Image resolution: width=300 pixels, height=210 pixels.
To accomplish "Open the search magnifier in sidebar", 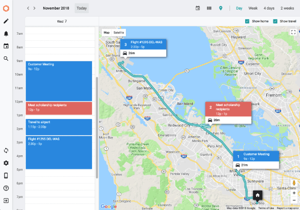I will (6, 59).
